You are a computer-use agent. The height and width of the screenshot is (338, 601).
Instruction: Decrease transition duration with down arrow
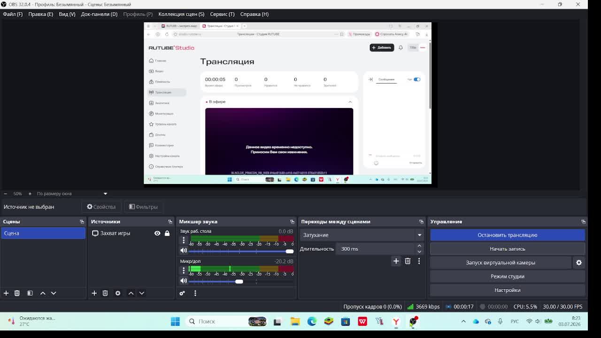tap(419, 251)
